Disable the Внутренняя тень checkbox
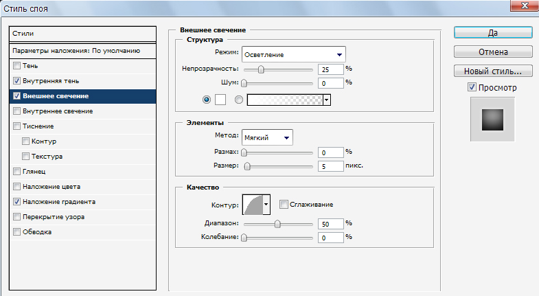The width and height of the screenshot is (539, 296). tap(17, 81)
